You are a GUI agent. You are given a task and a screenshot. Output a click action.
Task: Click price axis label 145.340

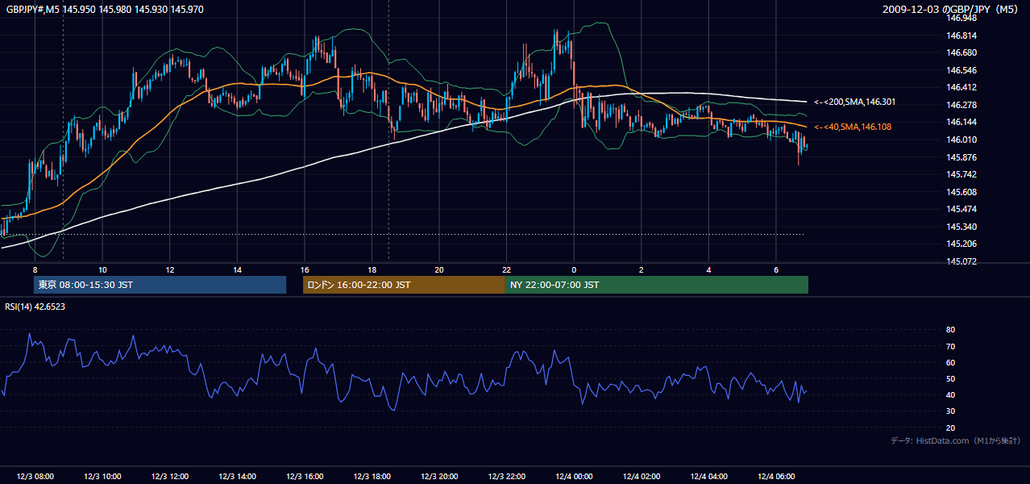961,227
